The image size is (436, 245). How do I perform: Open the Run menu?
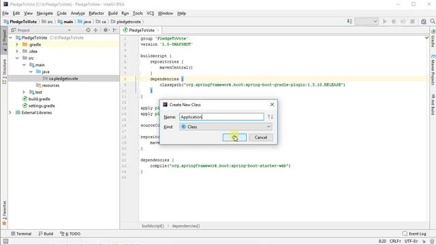click(x=125, y=13)
